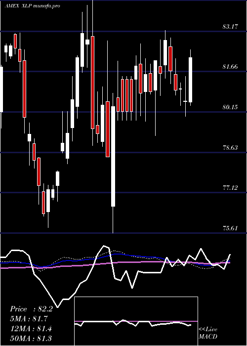Click the '5MA : 81.7' value
The height and width of the screenshot is (346, 247).
click(x=29, y=319)
